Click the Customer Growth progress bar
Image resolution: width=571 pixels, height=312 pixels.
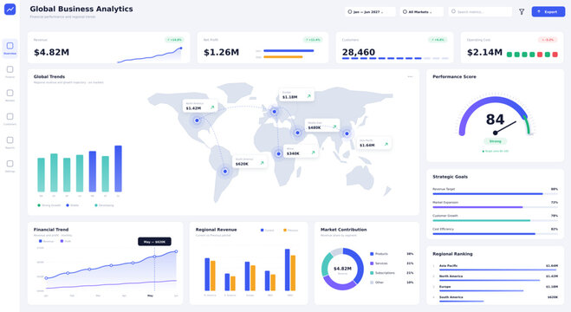pos(495,221)
